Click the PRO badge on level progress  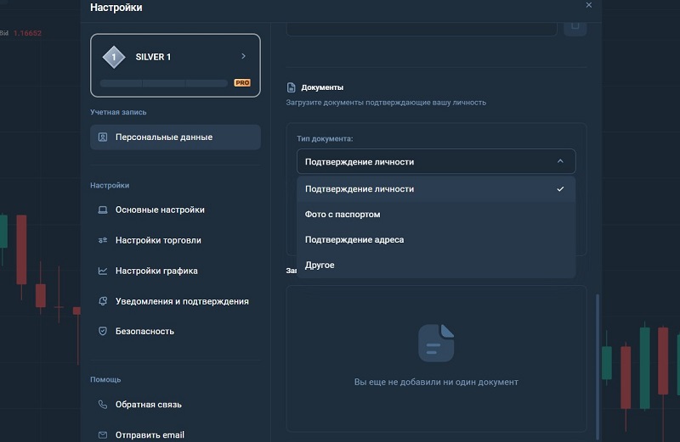click(242, 82)
